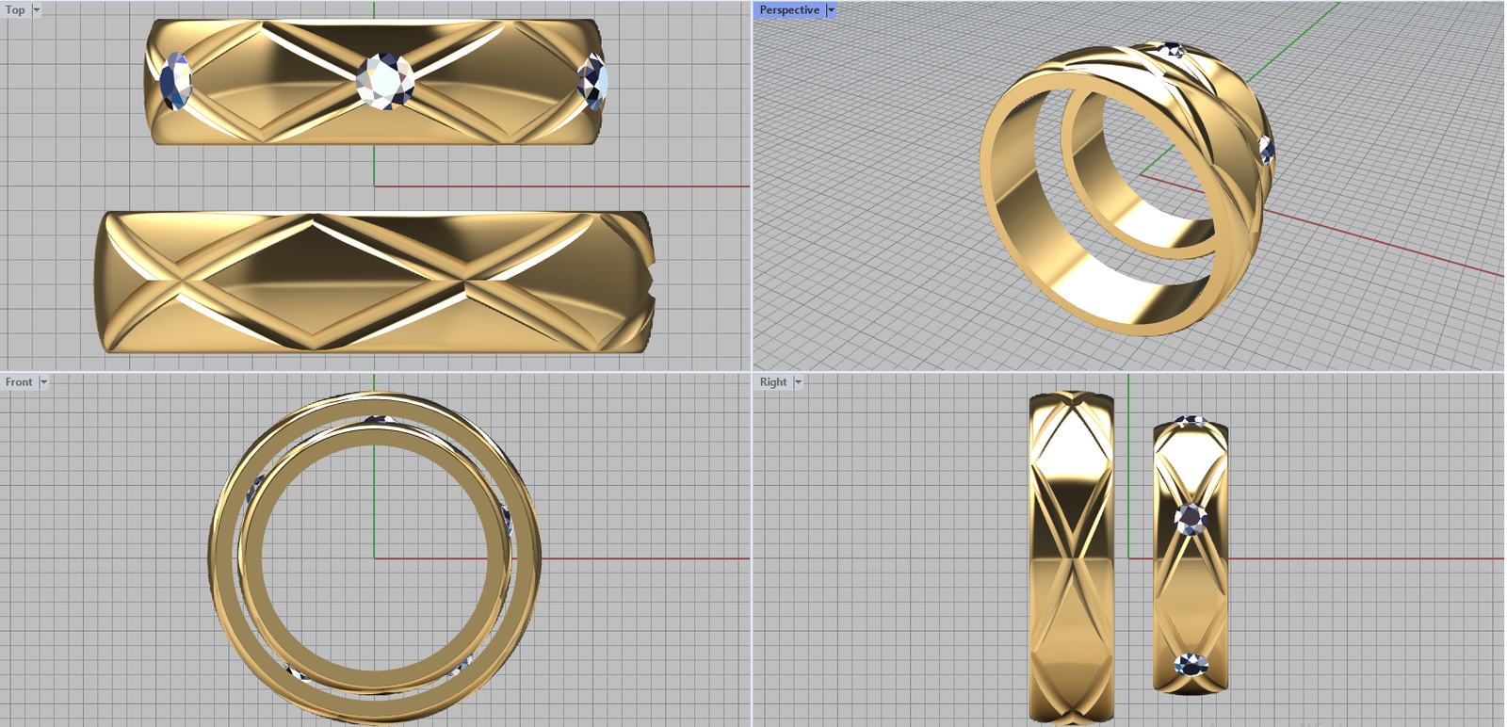The image size is (1507, 727).
Task: Select the middle gemstone in Right view
Action: [1191, 518]
